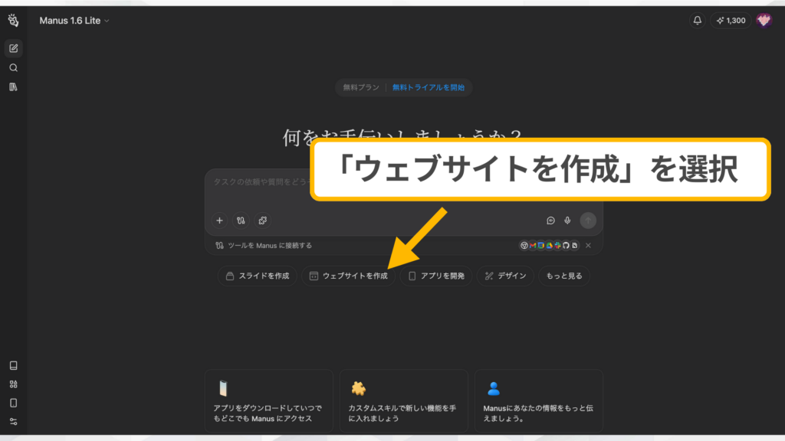
Task: Activate the microphone voice input icon
Action: coord(568,220)
